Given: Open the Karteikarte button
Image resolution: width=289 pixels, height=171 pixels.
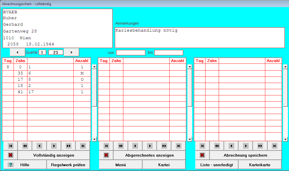Looking at the screenshot, I should click(x=260, y=165).
